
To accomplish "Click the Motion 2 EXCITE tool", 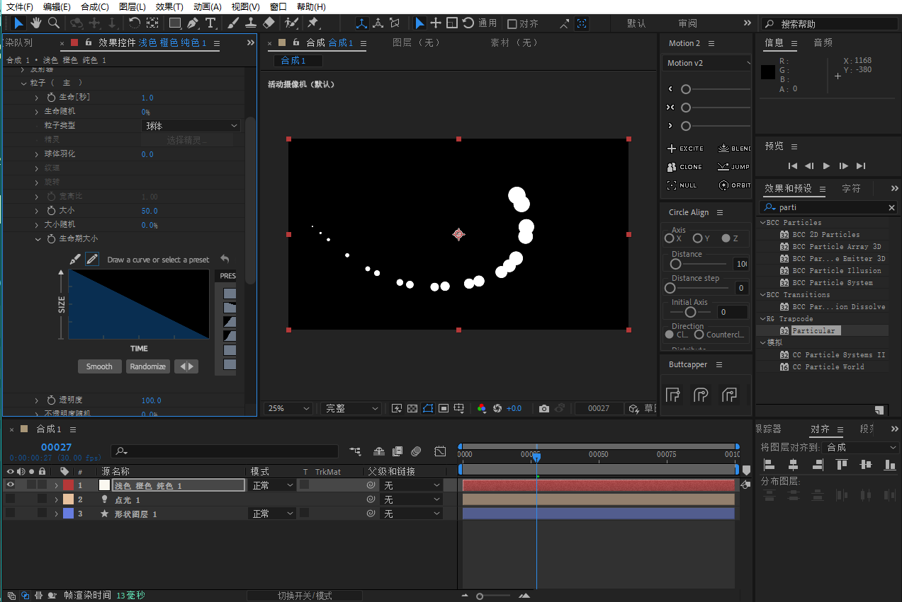I will point(685,149).
